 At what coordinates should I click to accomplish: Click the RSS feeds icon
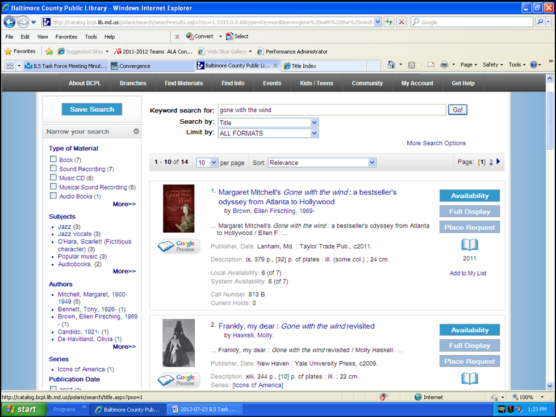411,65
